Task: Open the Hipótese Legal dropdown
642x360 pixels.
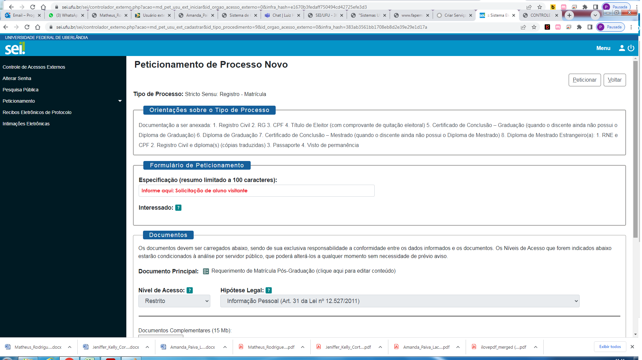Action: pos(399,300)
